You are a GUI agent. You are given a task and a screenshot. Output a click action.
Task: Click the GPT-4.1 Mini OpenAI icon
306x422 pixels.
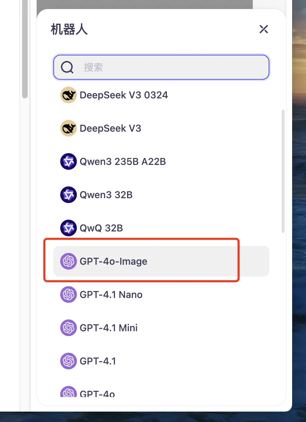coord(69,328)
